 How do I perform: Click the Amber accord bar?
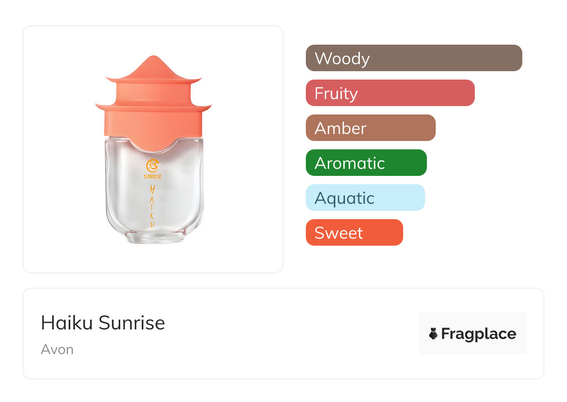coord(371,128)
